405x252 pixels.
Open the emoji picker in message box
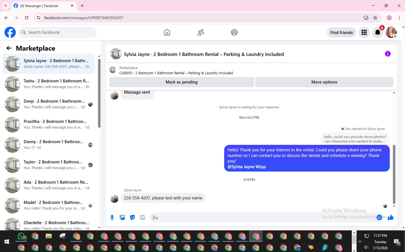[x=379, y=217]
